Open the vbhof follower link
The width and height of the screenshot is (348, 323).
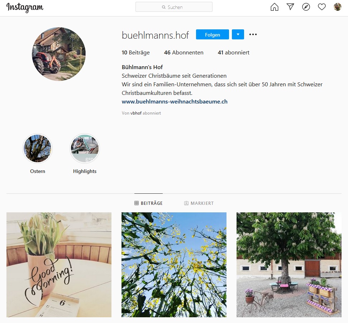[x=136, y=113]
